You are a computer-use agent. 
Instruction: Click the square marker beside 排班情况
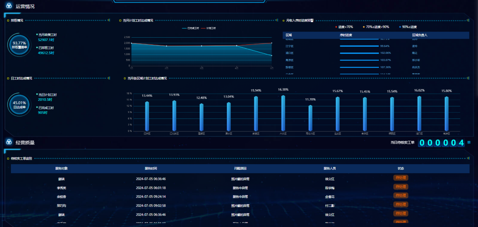click(x=8, y=20)
